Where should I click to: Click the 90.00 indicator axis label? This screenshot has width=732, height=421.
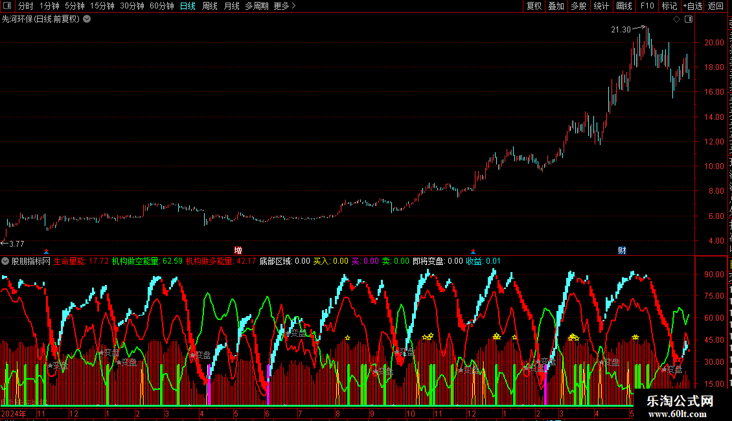pyautogui.click(x=714, y=275)
